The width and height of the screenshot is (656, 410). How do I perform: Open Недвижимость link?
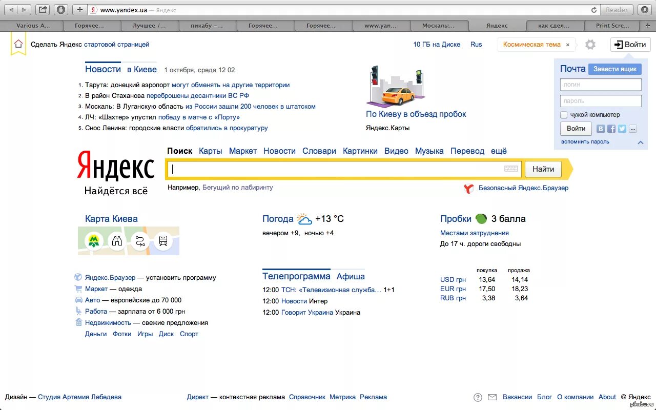[108, 323]
